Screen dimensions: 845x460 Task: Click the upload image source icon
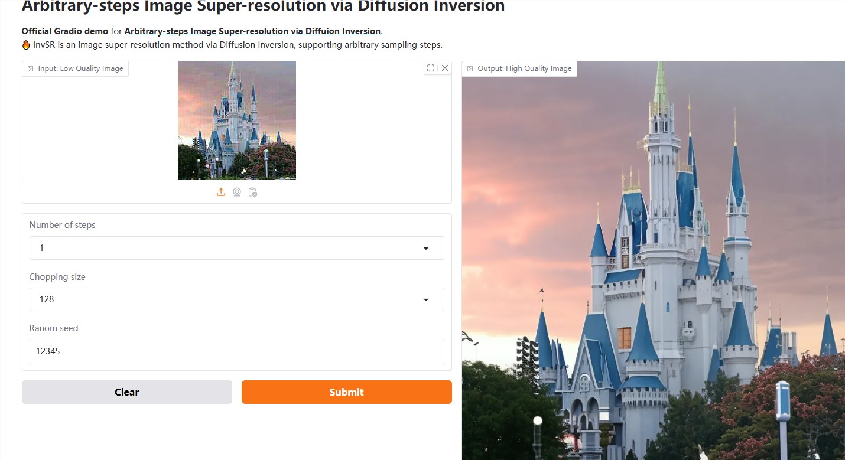click(221, 192)
